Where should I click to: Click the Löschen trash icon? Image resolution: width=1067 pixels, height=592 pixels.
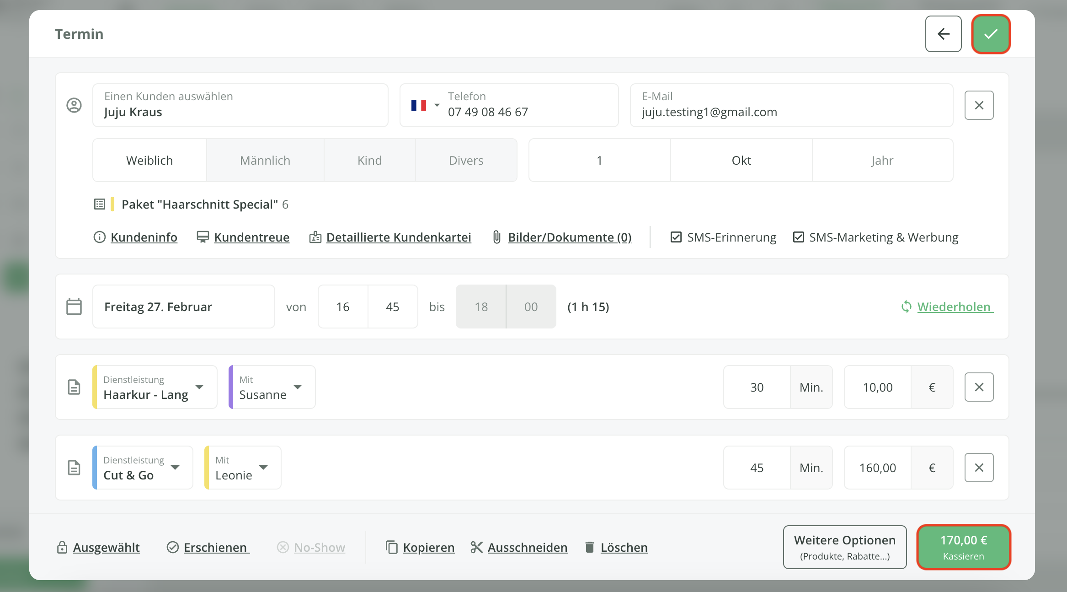tap(590, 547)
